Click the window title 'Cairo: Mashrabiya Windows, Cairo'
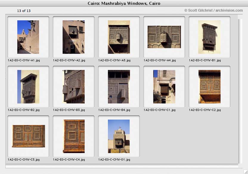 tap(124, 3)
